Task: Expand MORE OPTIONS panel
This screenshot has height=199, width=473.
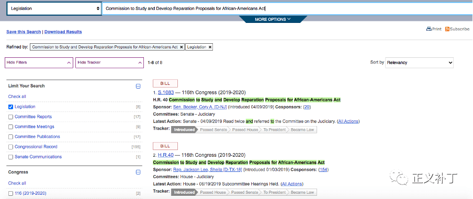Action: tap(273, 19)
